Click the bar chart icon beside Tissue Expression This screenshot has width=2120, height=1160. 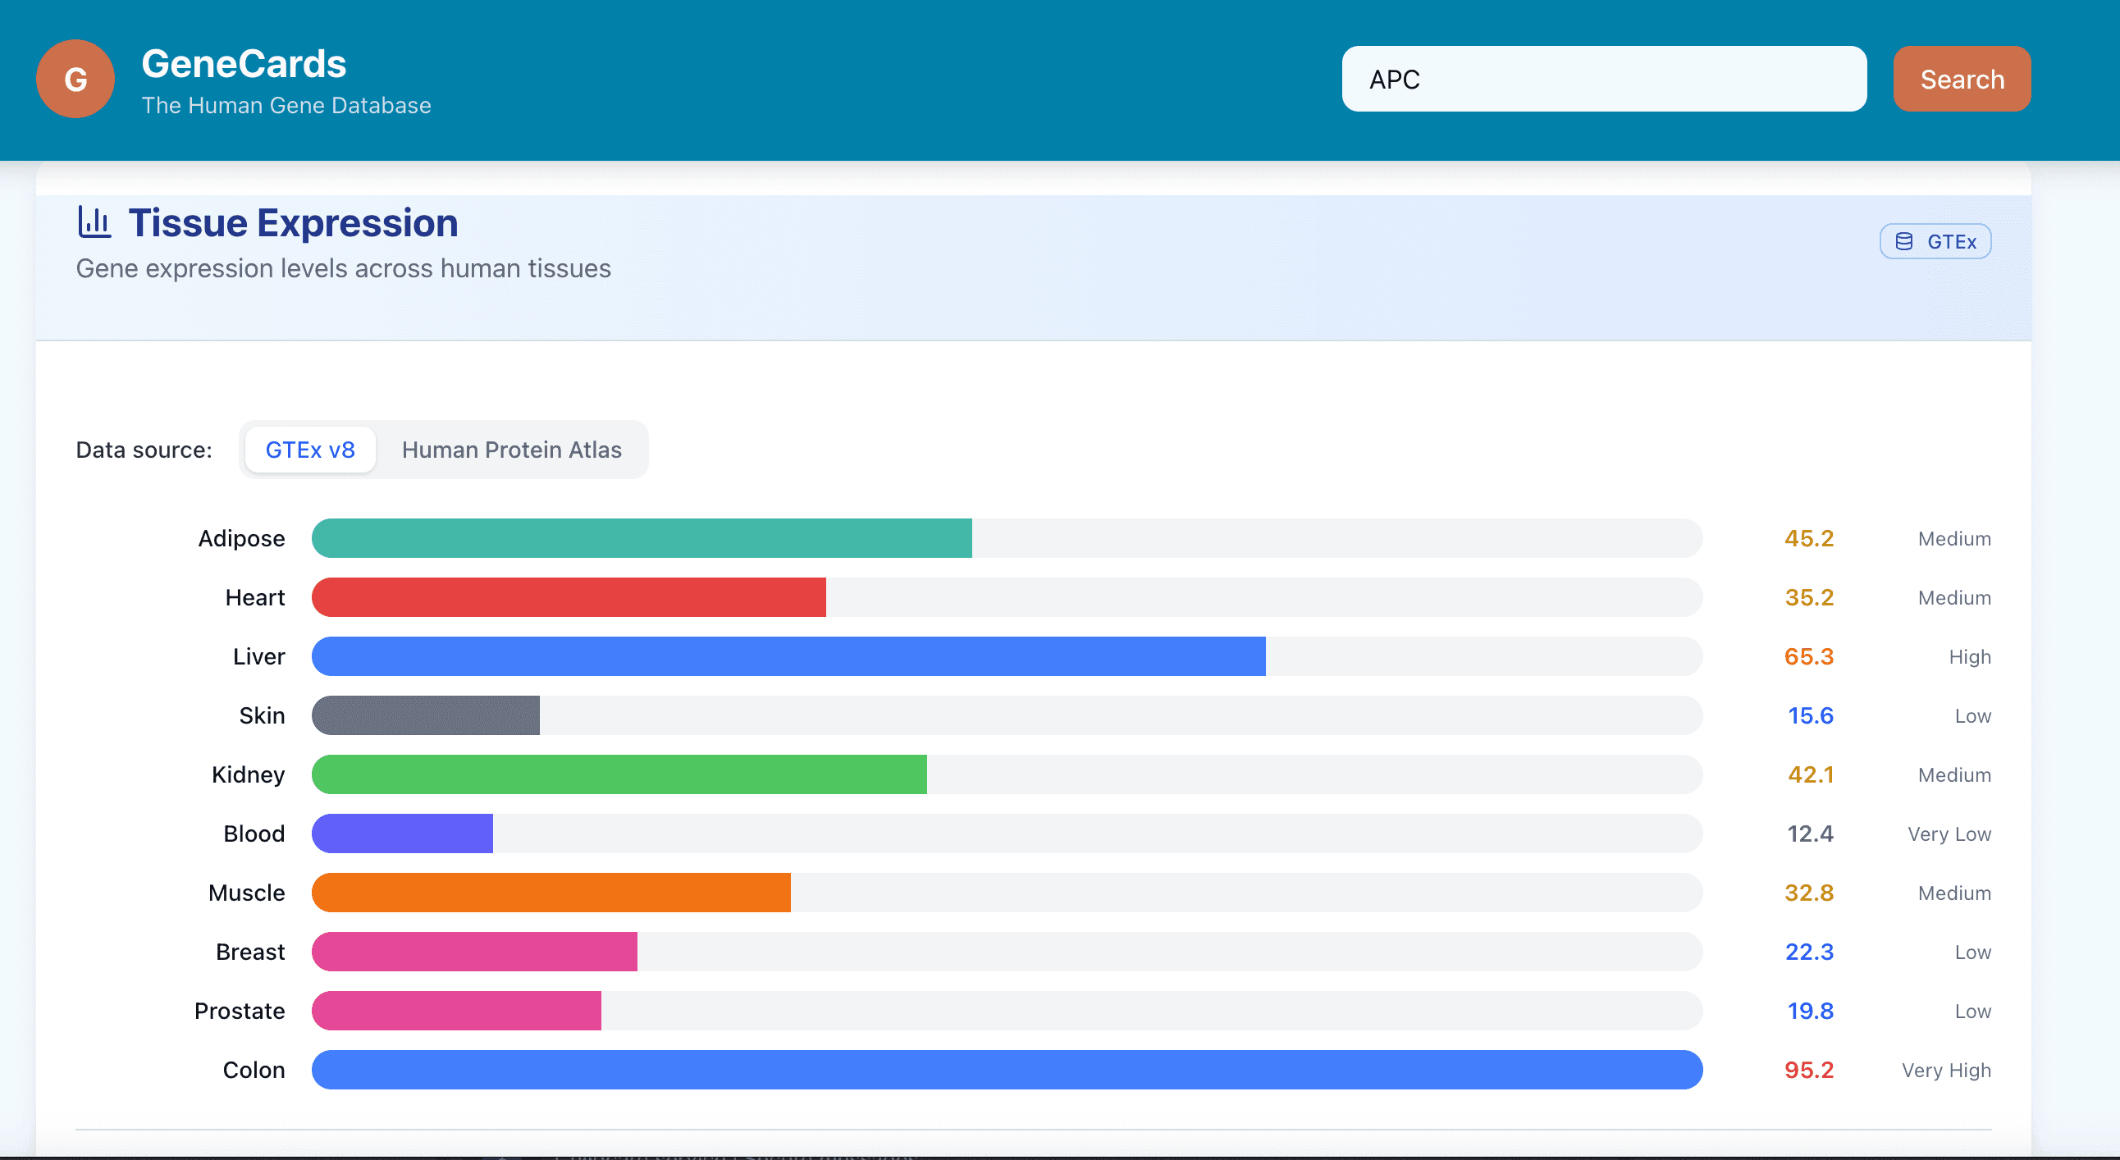click(94, 222)
